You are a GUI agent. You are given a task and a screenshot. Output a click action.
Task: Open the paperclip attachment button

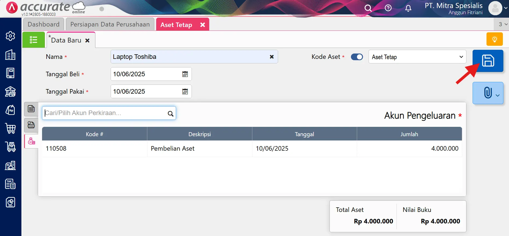click(488, 93)
